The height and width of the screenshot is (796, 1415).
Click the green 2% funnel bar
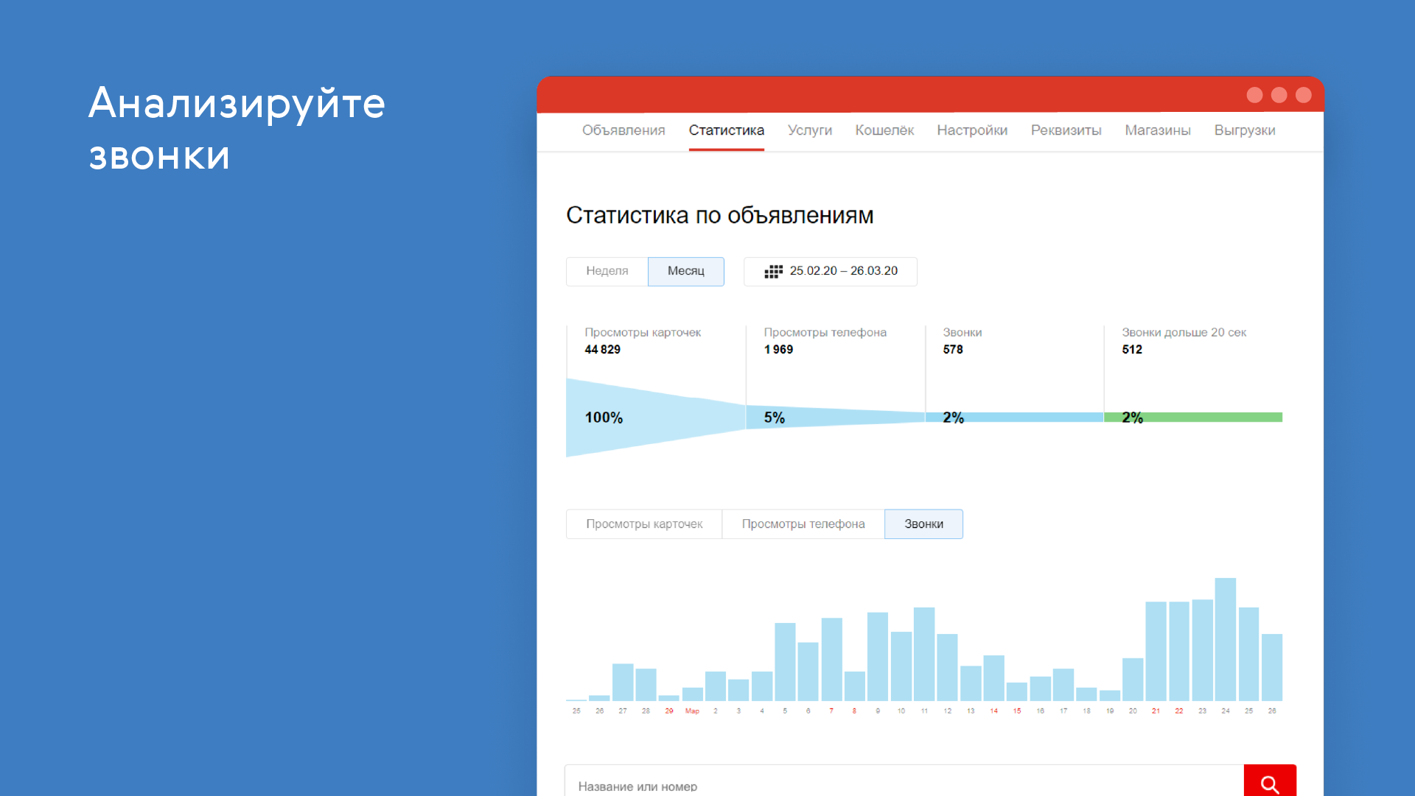tap(1193, 418)
